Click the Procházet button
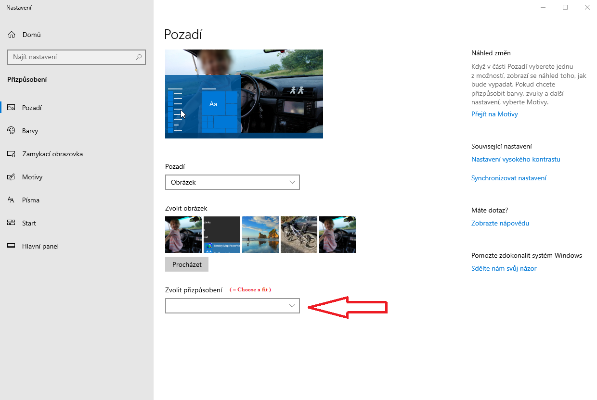 click(186, 264)
